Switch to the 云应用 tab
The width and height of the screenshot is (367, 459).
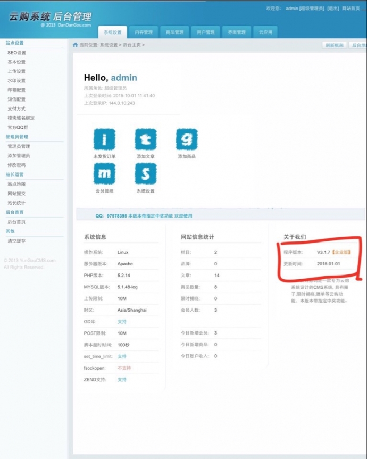point(265,32)
